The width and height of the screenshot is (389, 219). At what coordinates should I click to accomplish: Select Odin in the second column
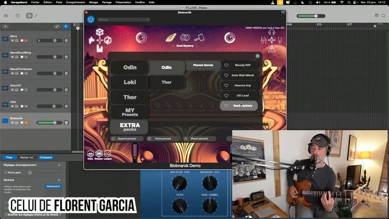coord(167,68)
